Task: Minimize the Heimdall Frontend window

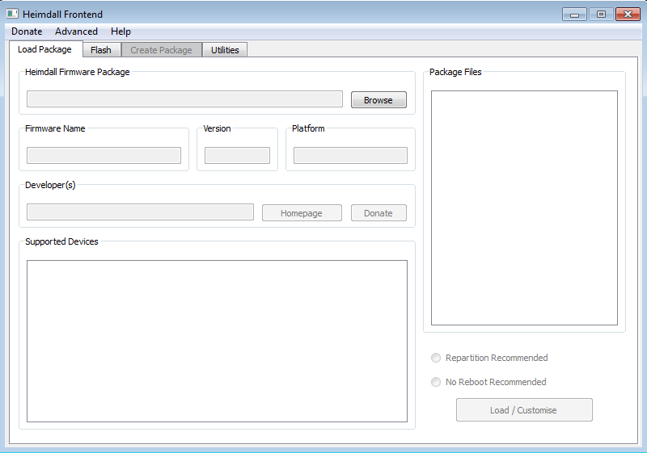Action: point(574,15)
